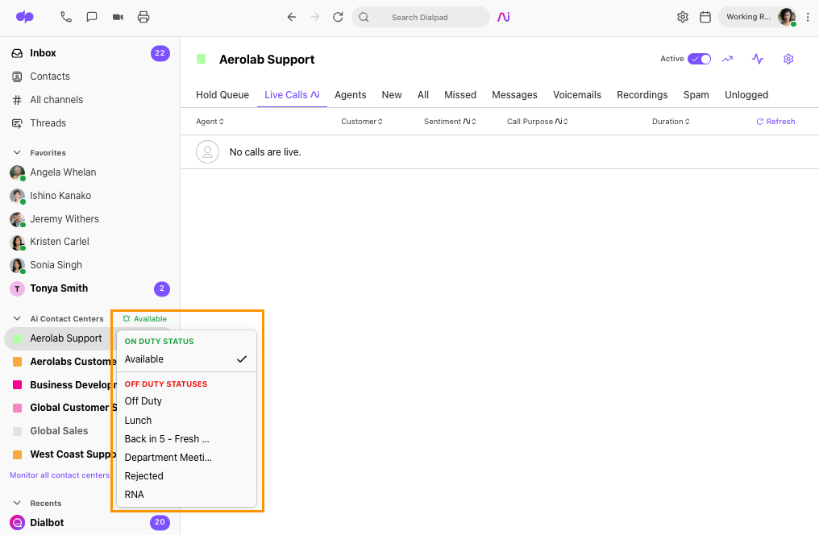Go back with left arrow
The width and height of the screenshot is (819, 535).
click(292, 17)
